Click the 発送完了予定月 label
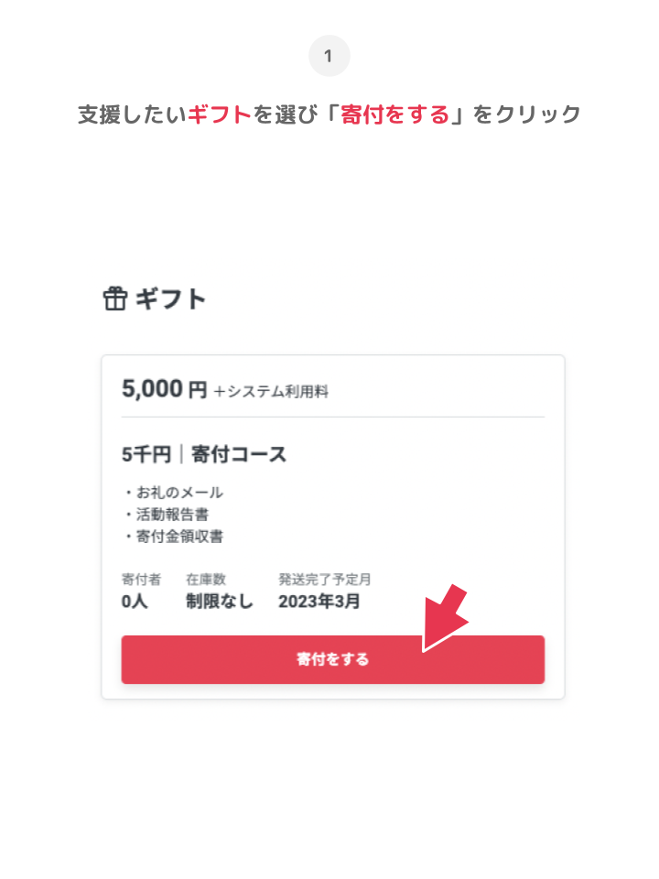 325,580
